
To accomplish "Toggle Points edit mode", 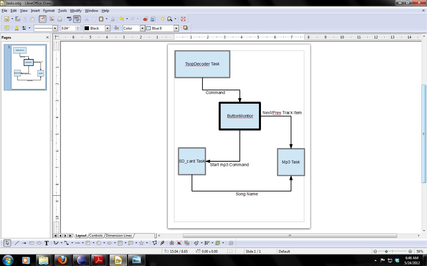I will point(155,243).
